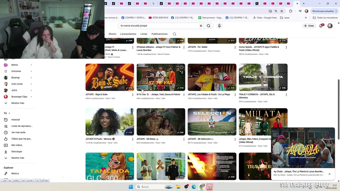Open the YouTube account avatar menu
Screen dimensions: 340x191
pos(330,26)
